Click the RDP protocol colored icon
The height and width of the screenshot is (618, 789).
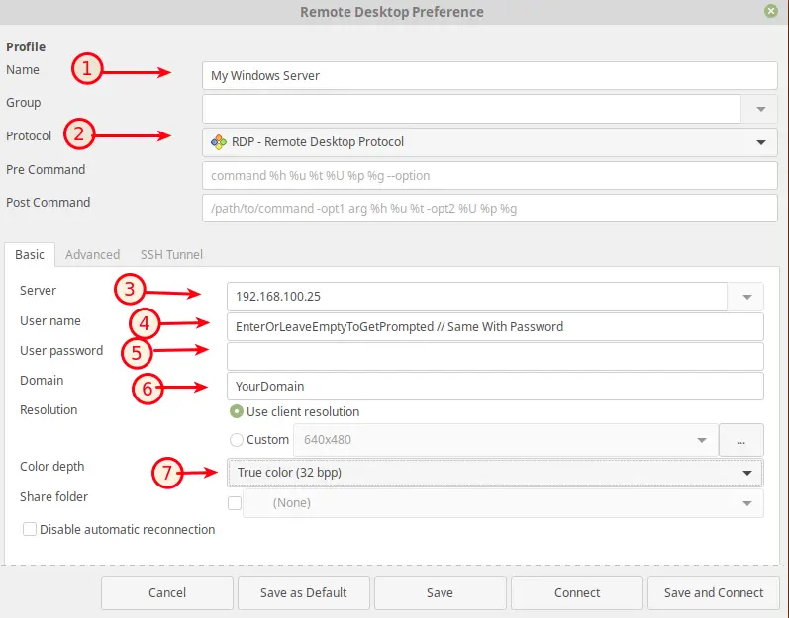click(219, 142)
